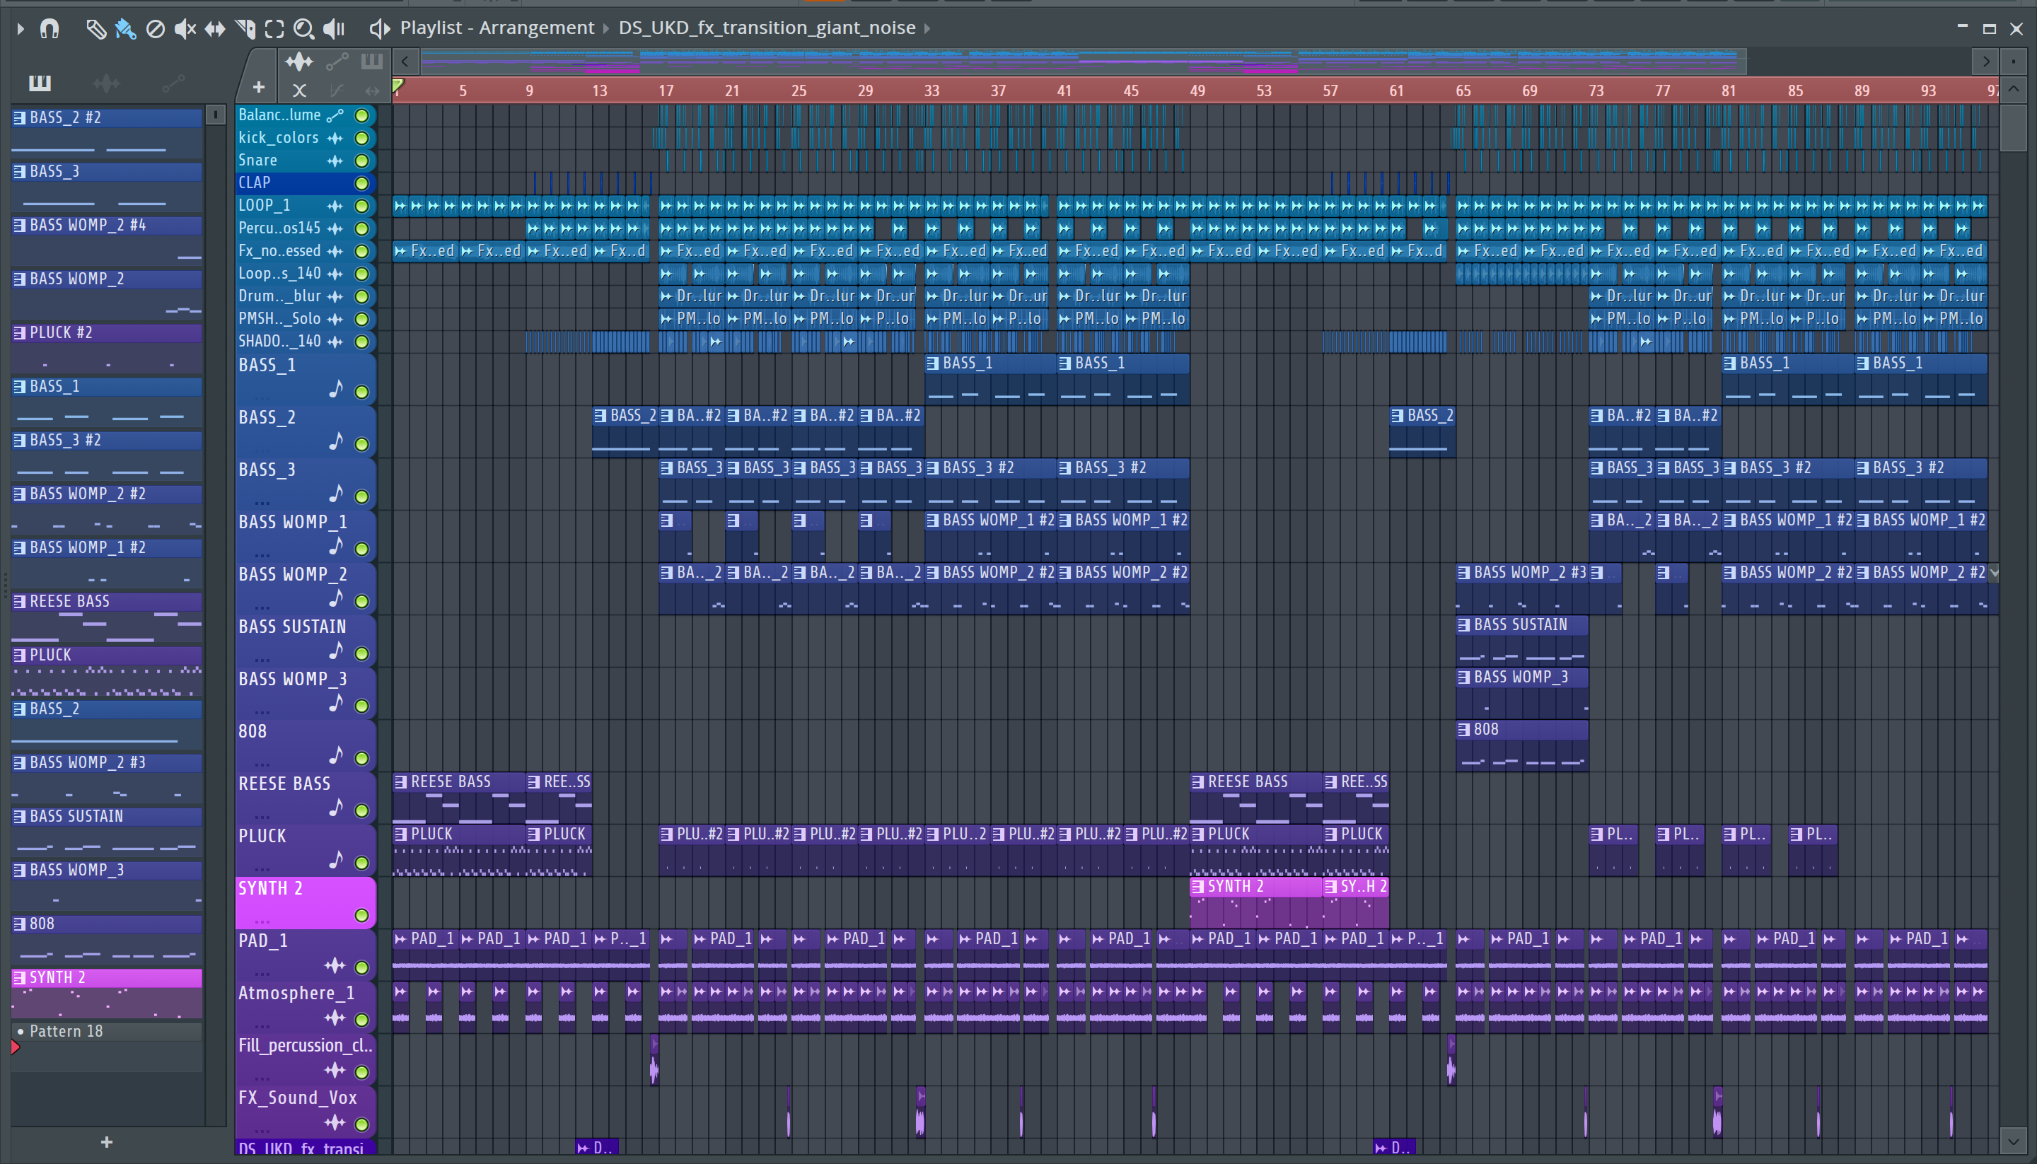
Task: Show automation clips in the picker
Action: coord(173,82)
